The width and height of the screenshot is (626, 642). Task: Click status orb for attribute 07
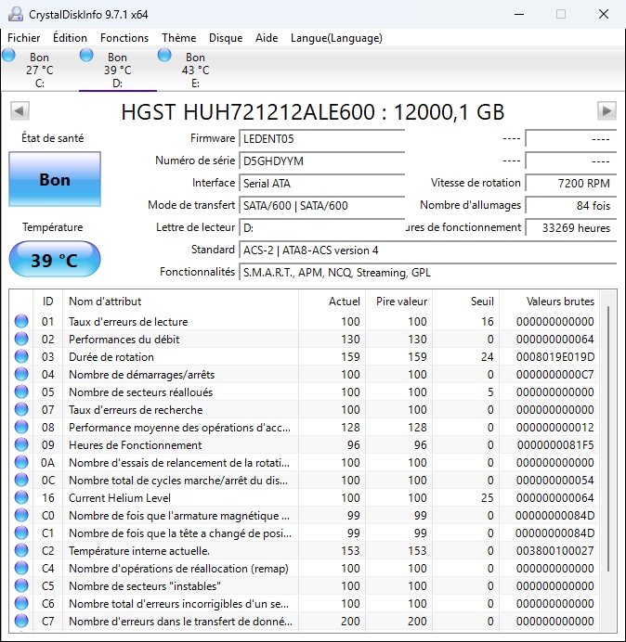21,409
